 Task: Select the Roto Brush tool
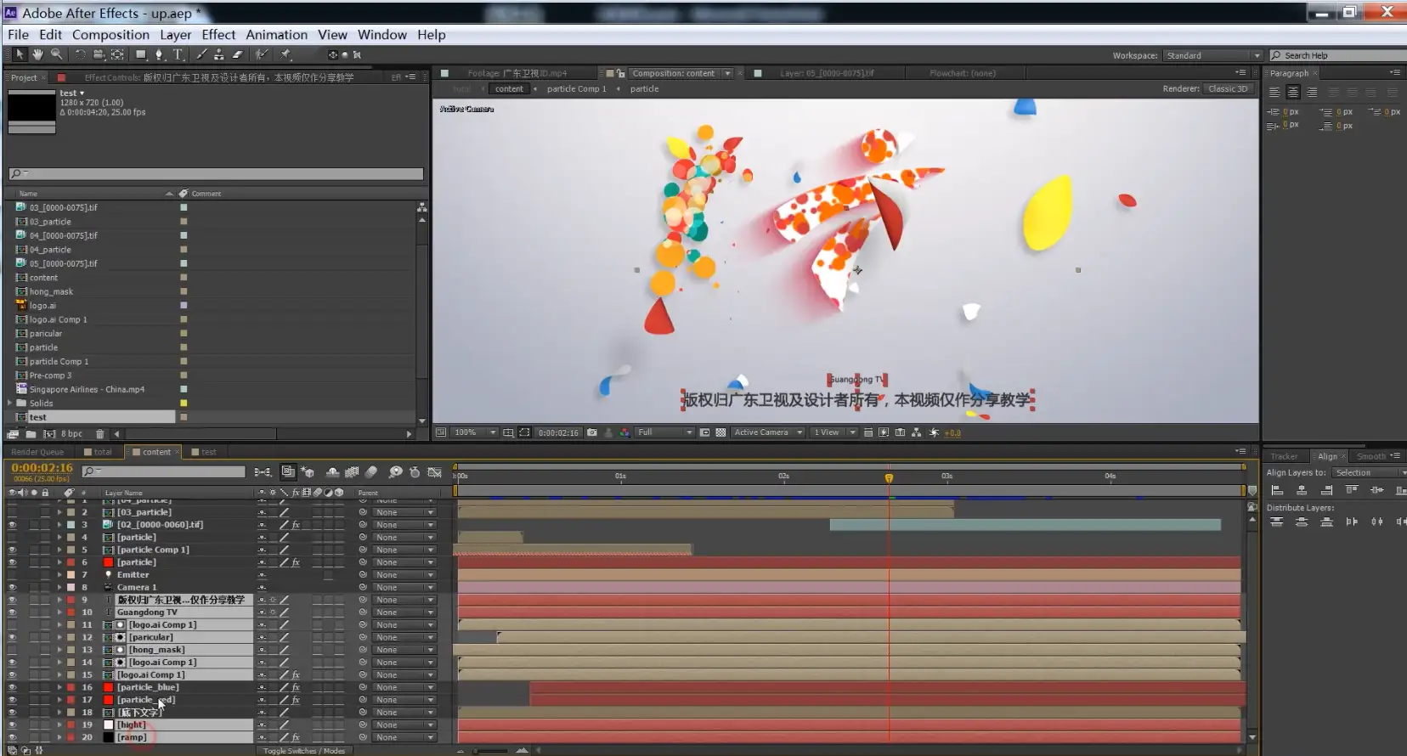[262, 54]
